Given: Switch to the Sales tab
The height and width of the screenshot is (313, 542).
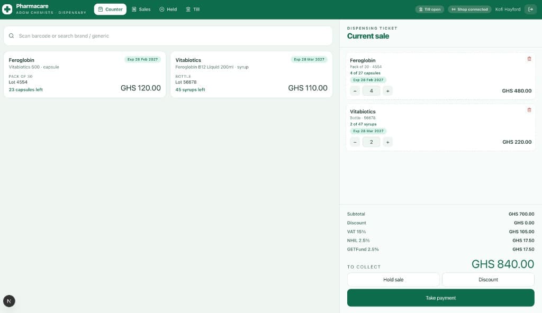Looking at the screenshot, I should [141, 10].
